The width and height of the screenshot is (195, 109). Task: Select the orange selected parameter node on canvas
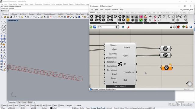167,68
